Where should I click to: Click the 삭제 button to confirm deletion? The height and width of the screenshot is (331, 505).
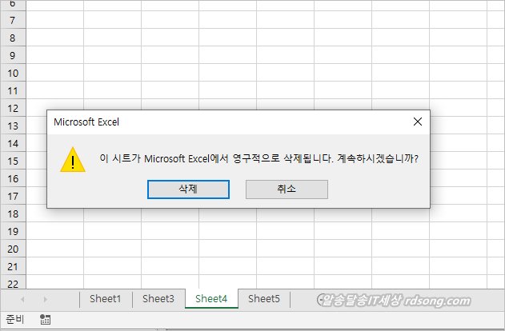pos(189,189)
